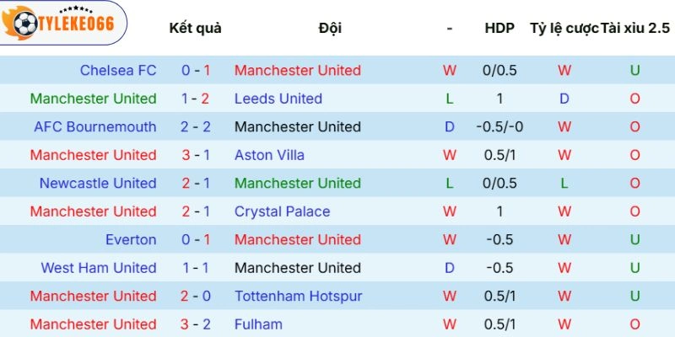Select the Everton team link
675x337 pixels.
[131, 240]
